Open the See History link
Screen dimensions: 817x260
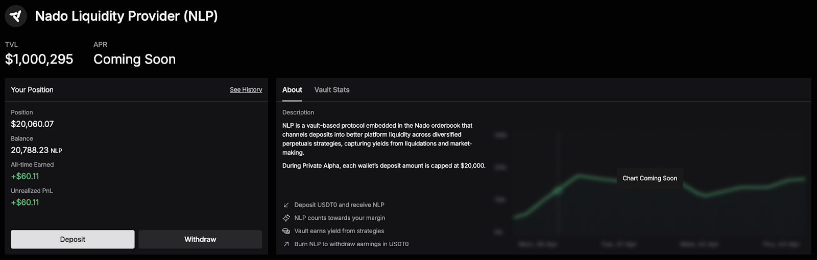click(246, 90)
